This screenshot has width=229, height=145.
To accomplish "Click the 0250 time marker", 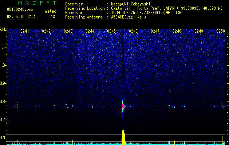I will tap(221, 31).
